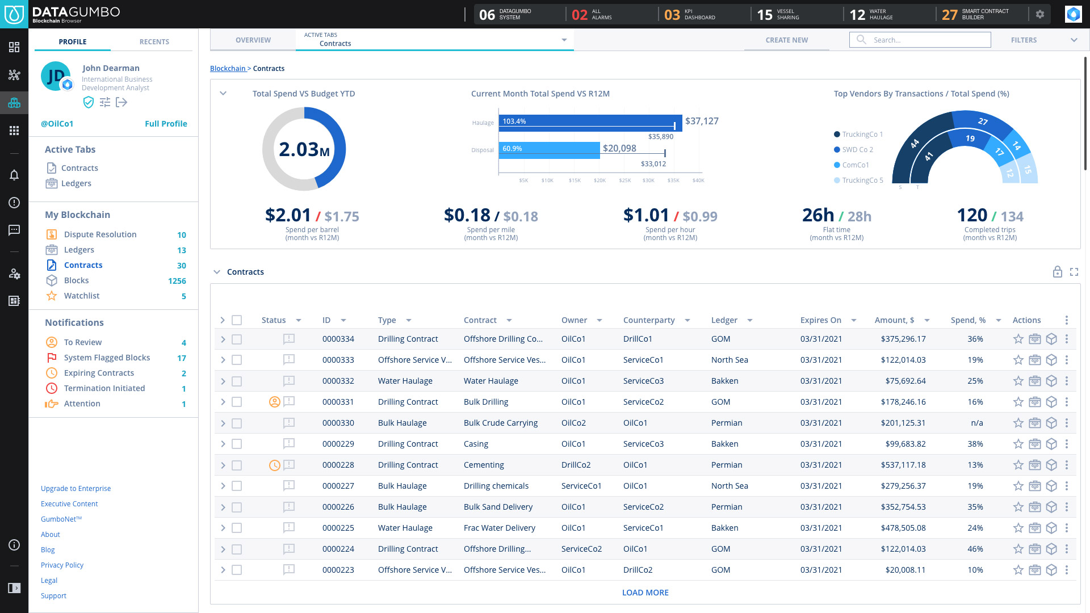Open the top bar settings gear

tap(1039, 14)
